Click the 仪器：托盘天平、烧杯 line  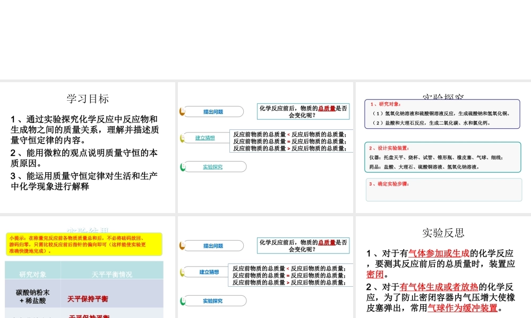pos(436,157)
